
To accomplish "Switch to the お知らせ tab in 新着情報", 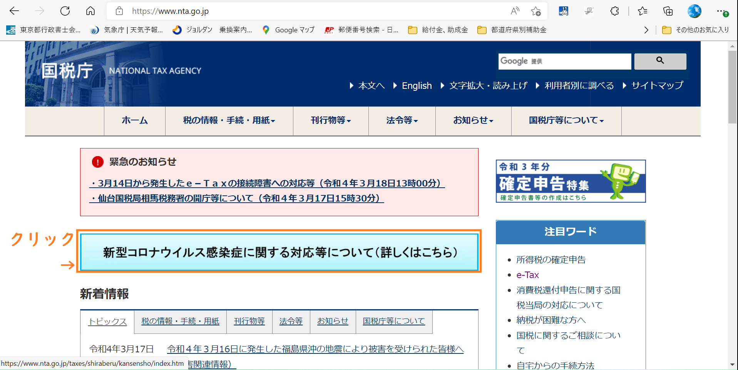I will point(333,321).
